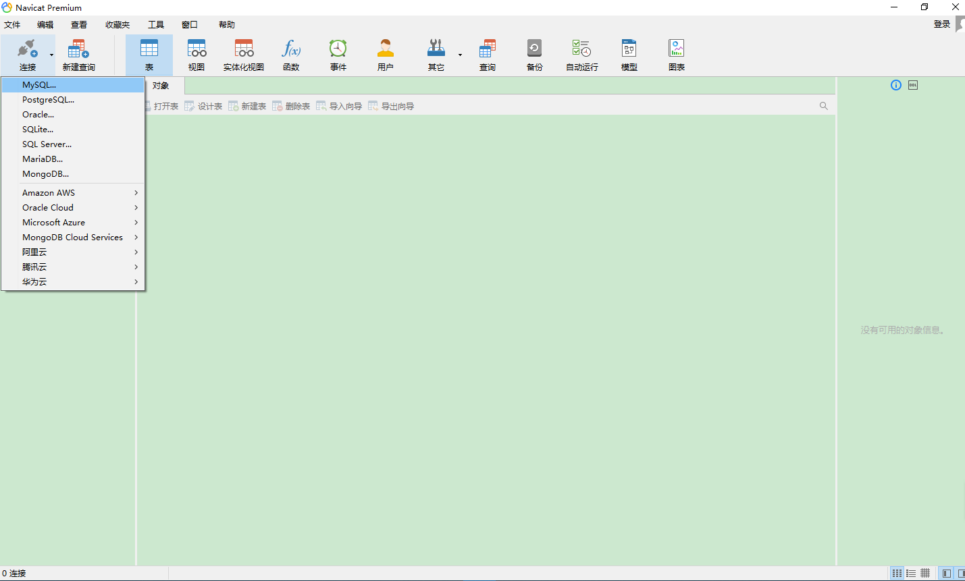
Task: Click the object search magnifier icon
Action: click(x=824, y=106)
